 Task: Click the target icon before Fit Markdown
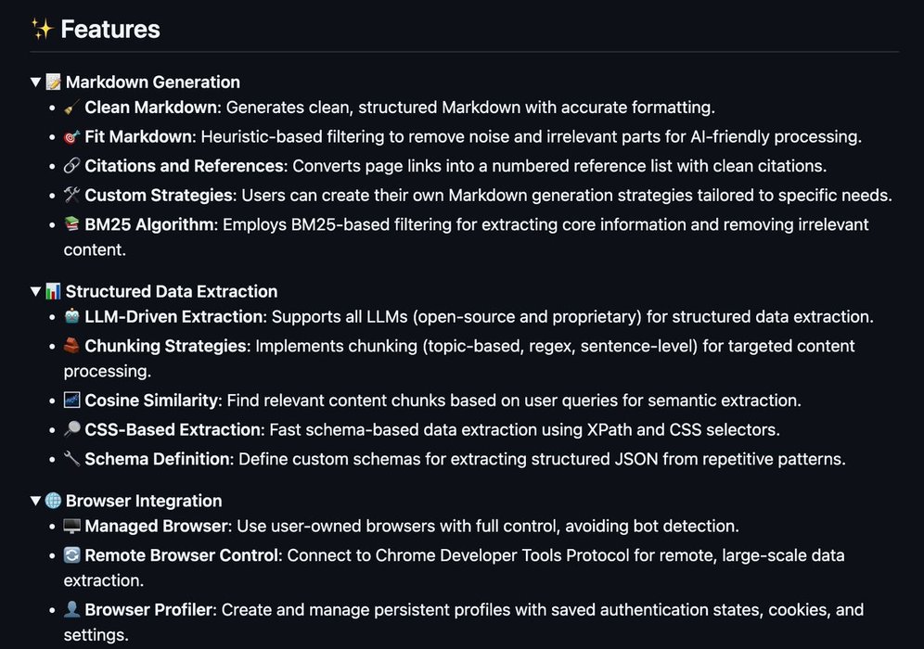71,136
